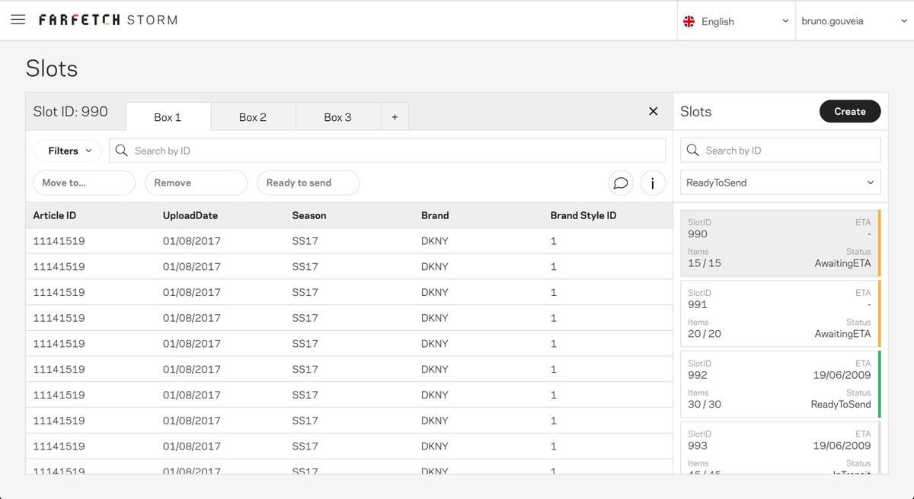This screenshot has width=914, height=499.
Task: Switch to the Box 3 tab
Action: pyautogui.click(x=337, y=116)
